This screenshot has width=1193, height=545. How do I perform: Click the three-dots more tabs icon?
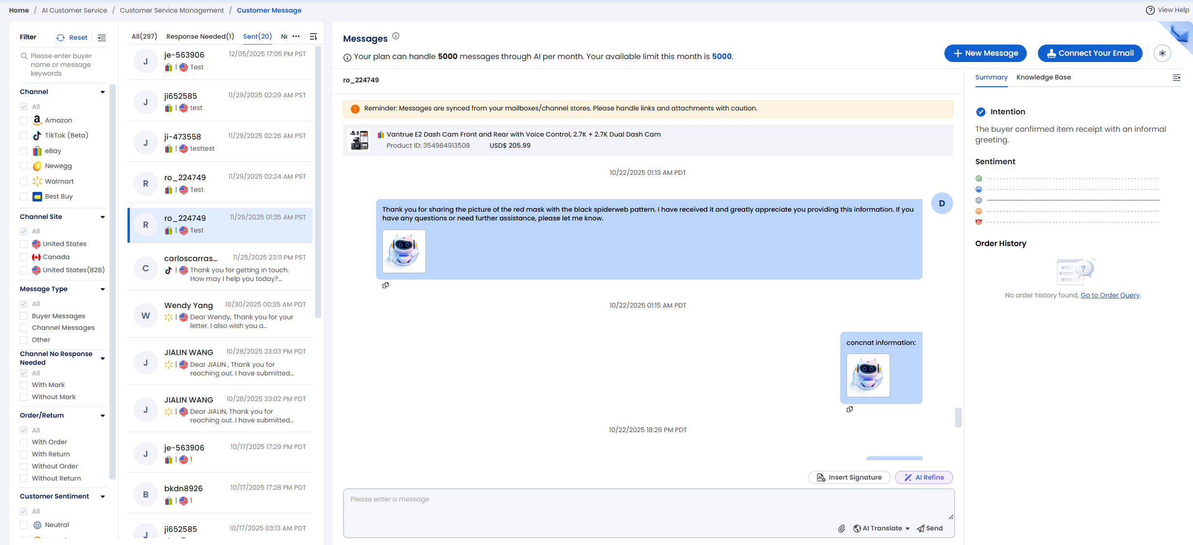click(x=296, y=36)
